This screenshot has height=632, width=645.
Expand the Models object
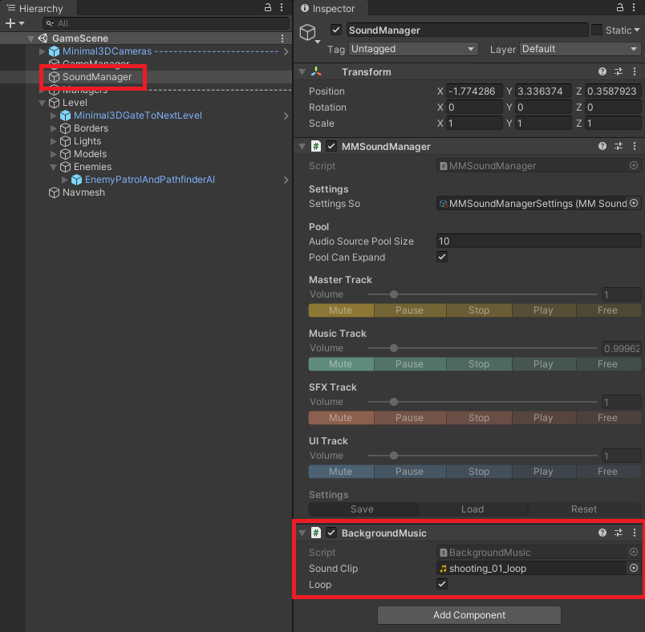54,154
